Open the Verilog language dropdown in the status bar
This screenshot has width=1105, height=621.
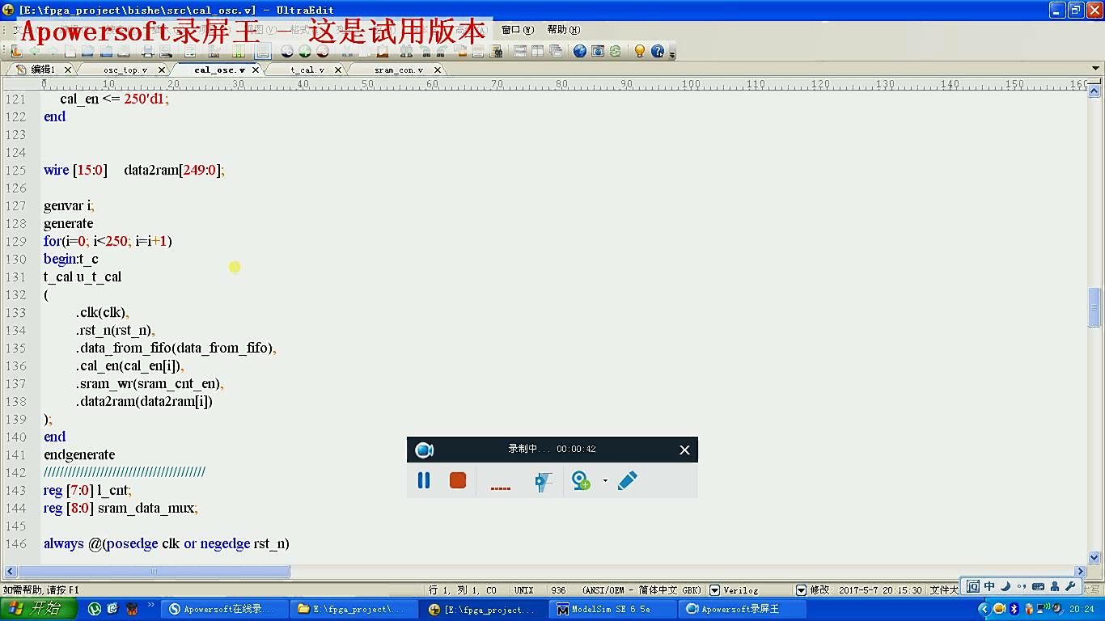pyautogui.click(x=714, y=590)
